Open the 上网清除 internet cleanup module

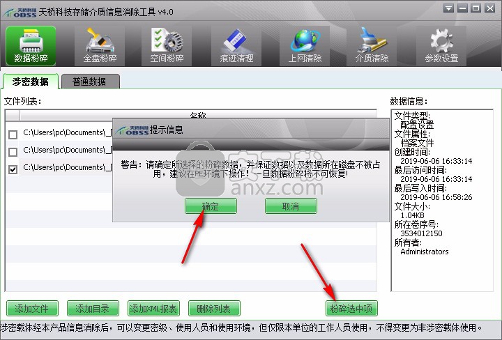(x=305, y=46)
